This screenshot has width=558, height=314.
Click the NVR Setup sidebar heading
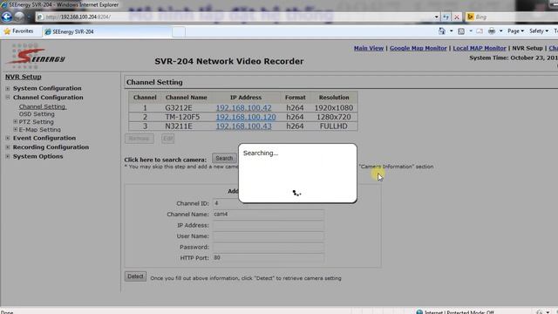(24, 77)
